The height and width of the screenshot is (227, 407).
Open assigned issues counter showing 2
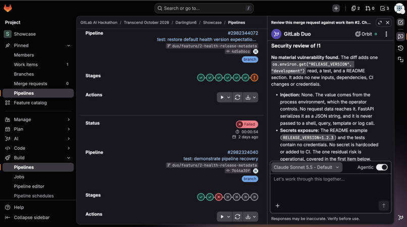(355, 8)
